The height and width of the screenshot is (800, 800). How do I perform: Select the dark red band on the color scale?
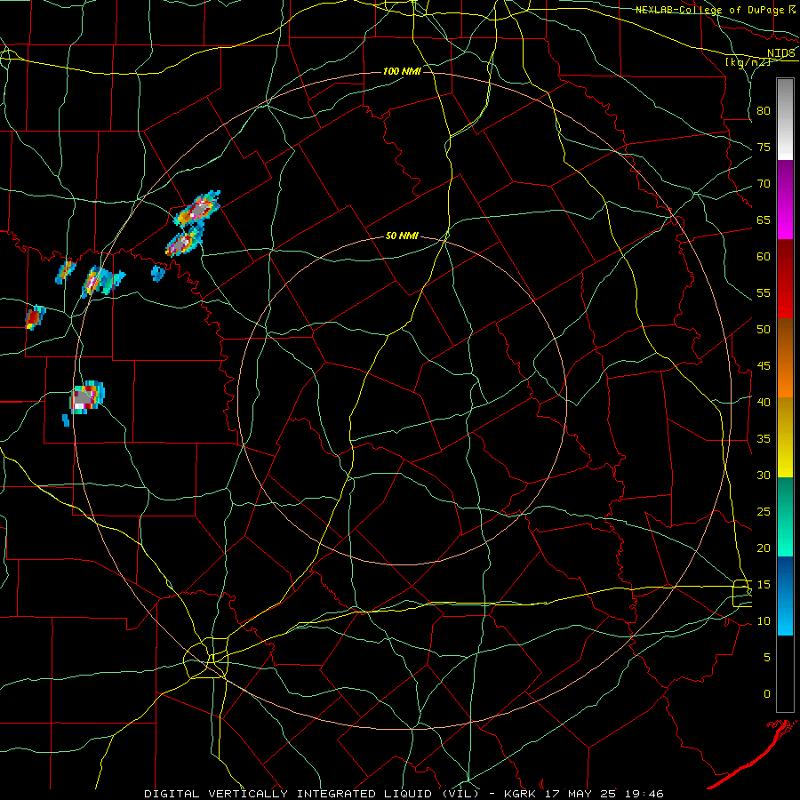pos(785,279)
